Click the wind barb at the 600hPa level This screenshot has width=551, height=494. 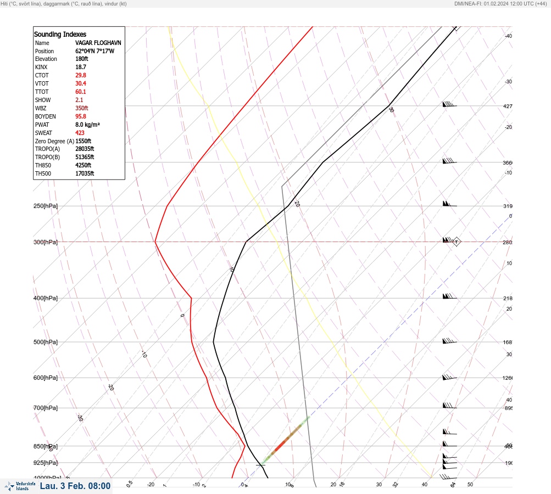click(x=449, y=377)
